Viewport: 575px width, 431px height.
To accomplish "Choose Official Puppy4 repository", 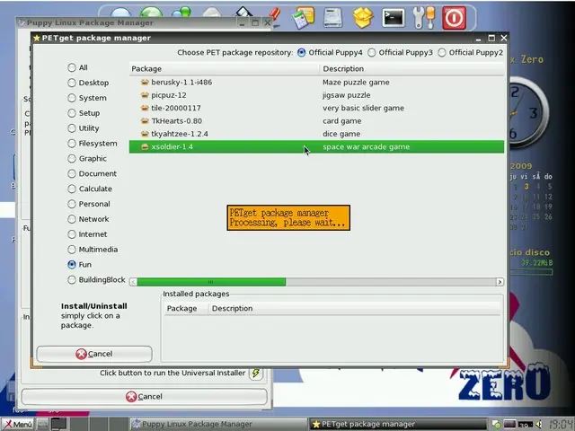I will pos(330,52).
